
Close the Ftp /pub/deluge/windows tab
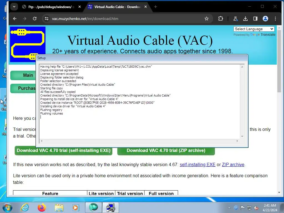[80, 7]
